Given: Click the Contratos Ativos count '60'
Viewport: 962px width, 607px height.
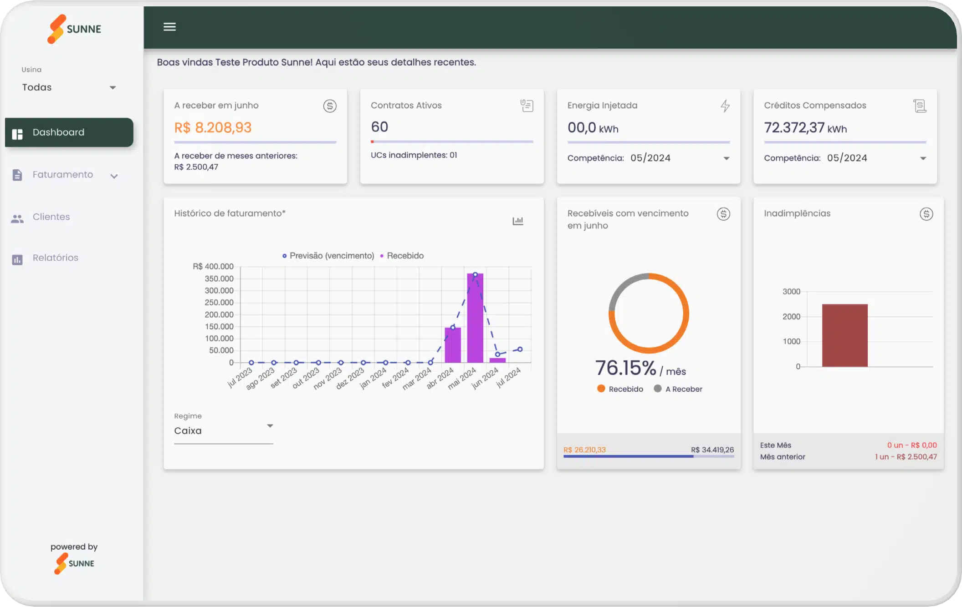Looking at the screenshot, I should [x=379, y=127].
